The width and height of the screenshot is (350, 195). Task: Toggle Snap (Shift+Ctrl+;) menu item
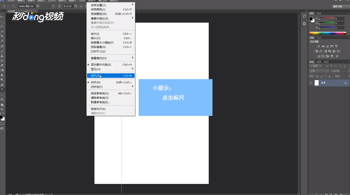[111, 82]
